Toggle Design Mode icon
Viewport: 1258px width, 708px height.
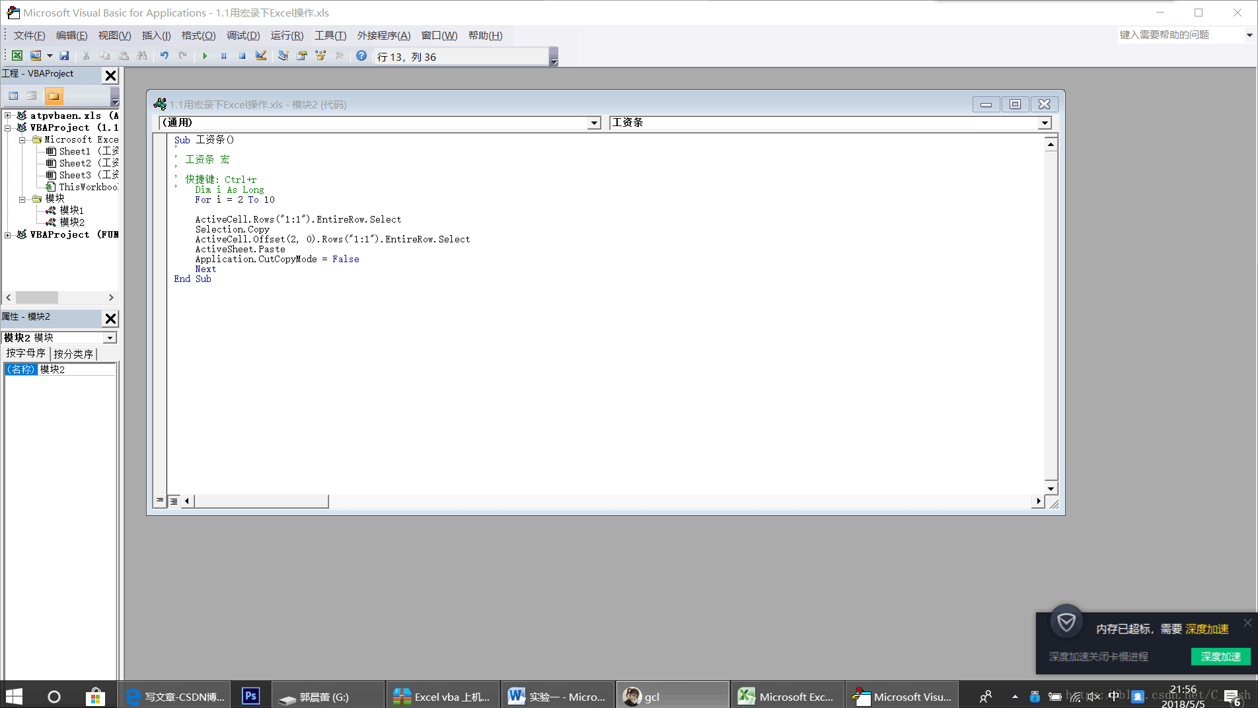(x=261, y=56)
